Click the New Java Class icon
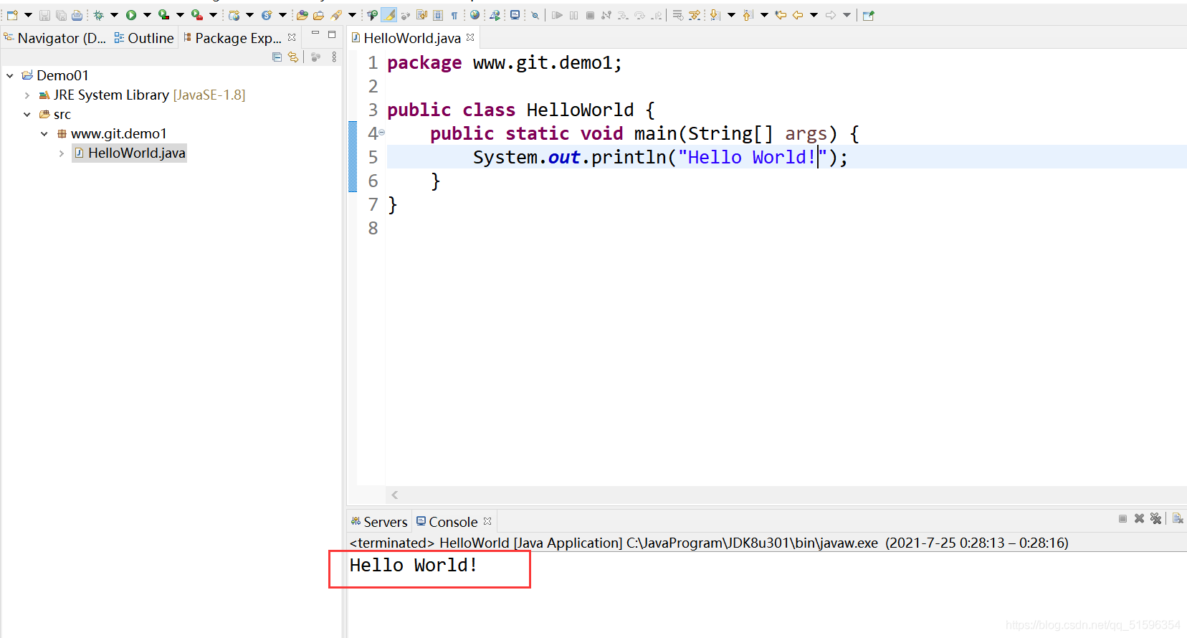Viewport: 1187px width, 638px height. (266, 15)
